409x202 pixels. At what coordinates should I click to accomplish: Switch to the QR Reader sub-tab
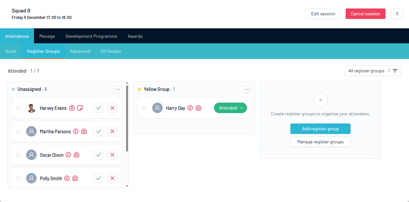111,51
